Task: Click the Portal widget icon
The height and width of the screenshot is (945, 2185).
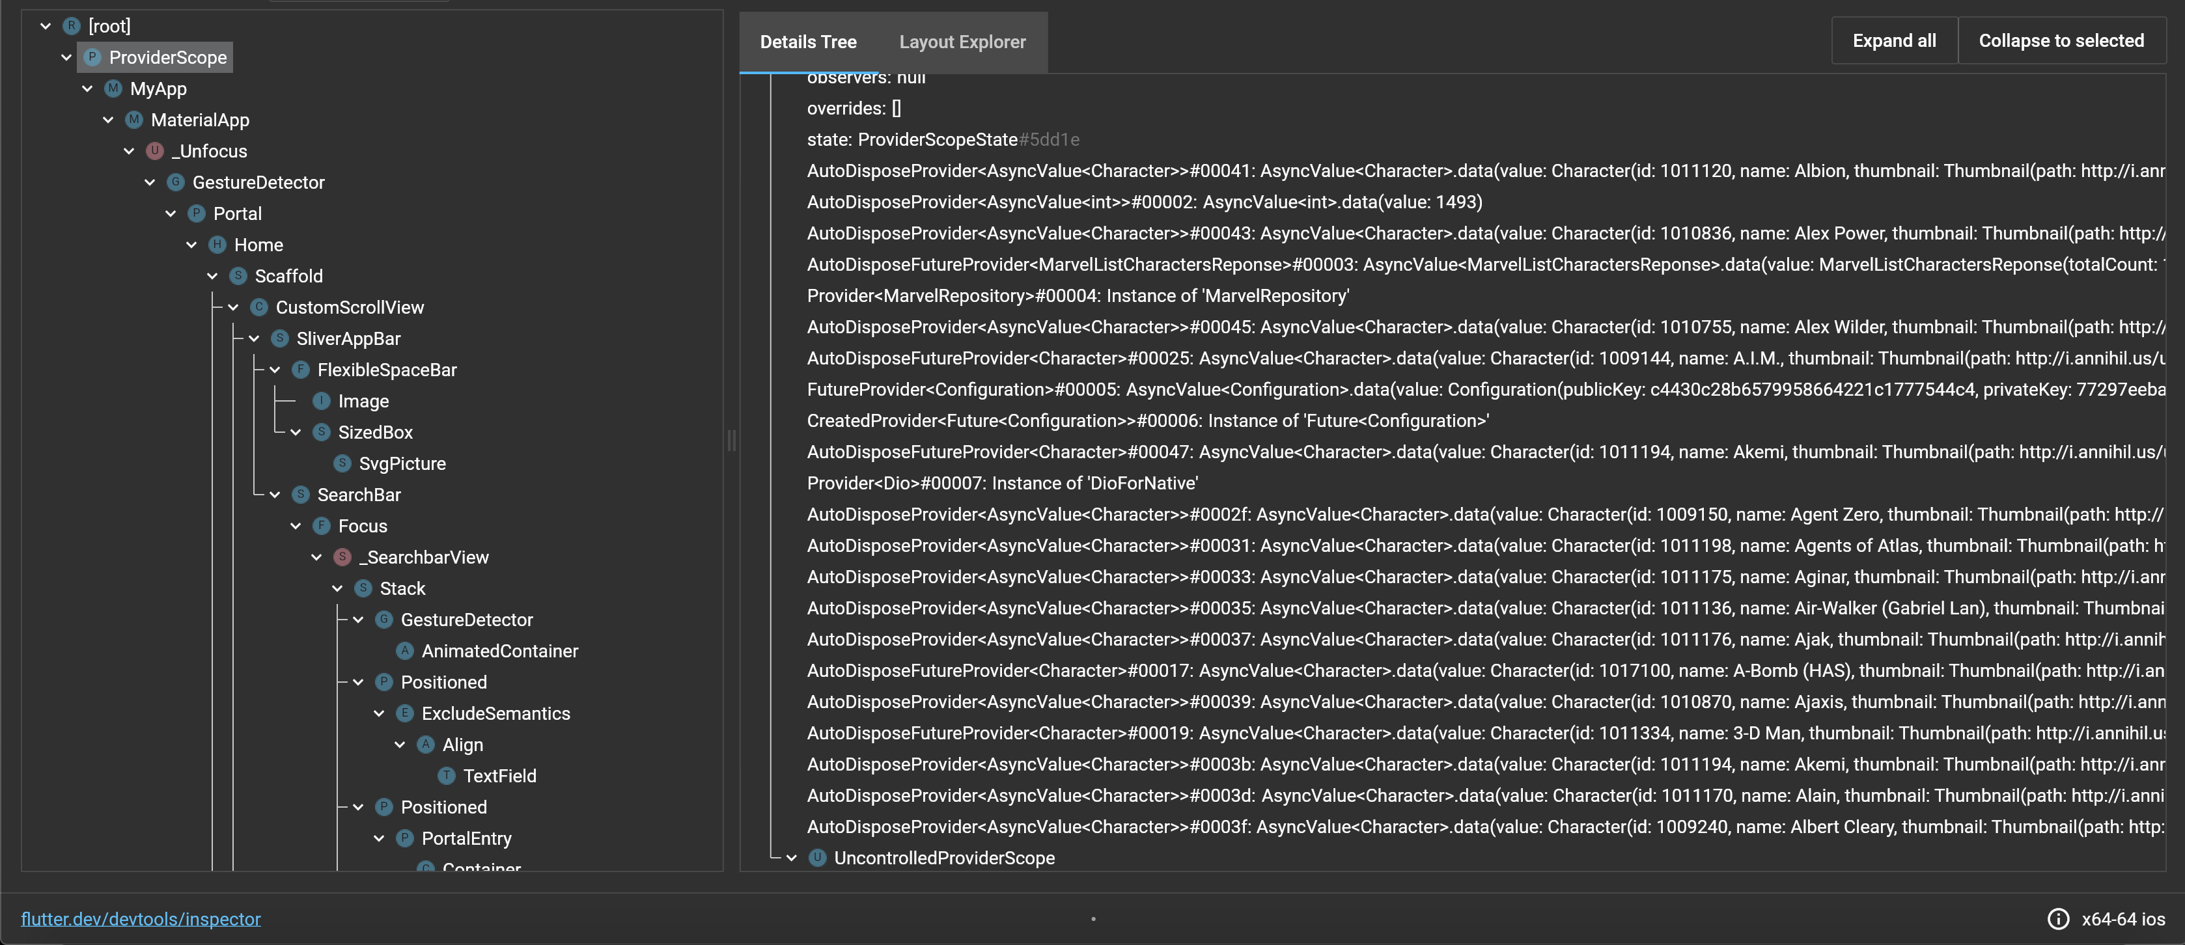Action: 196,213
